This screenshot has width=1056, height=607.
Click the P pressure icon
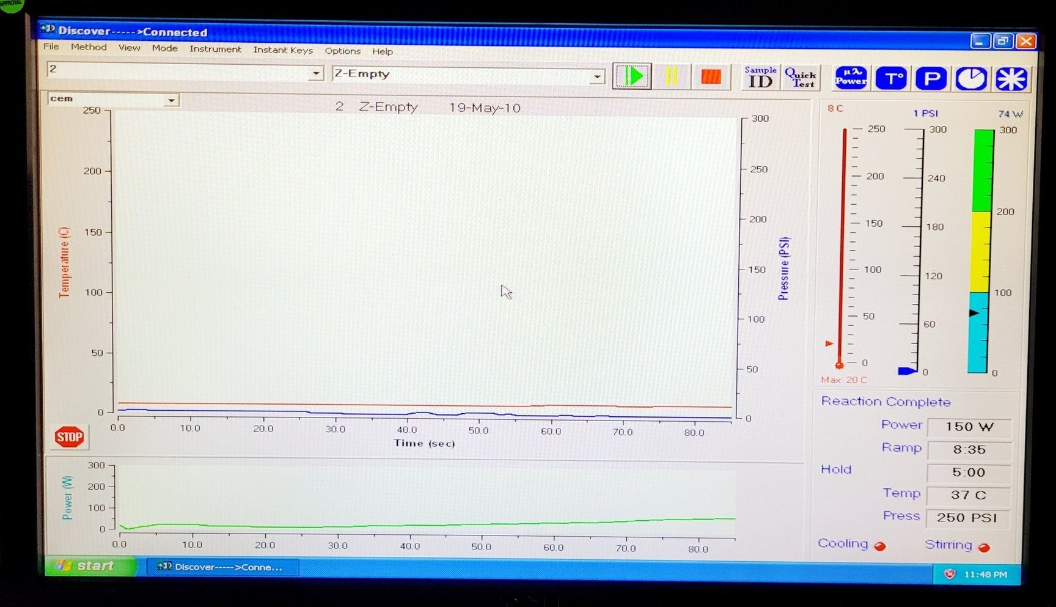click(x=931, y=78)
